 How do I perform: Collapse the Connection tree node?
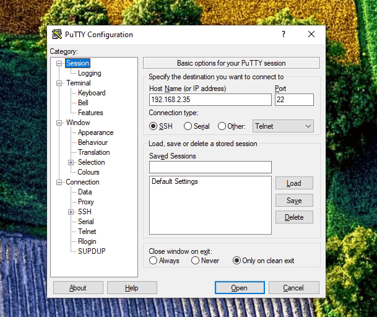pyautogui.click(x=59, y=182)
